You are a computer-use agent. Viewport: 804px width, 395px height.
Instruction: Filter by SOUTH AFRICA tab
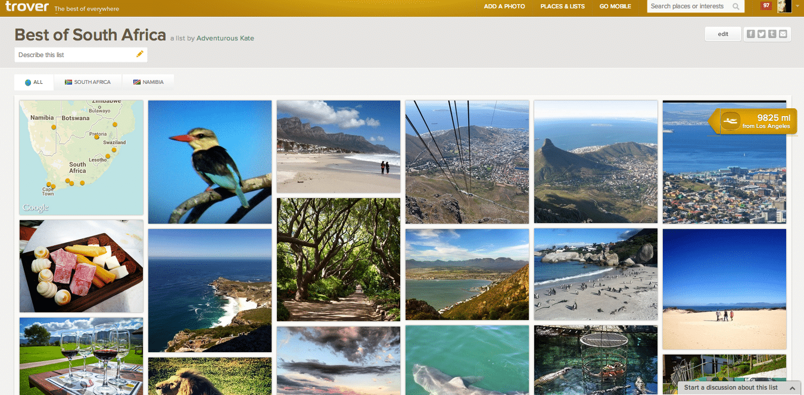click(x=88, y=82)
